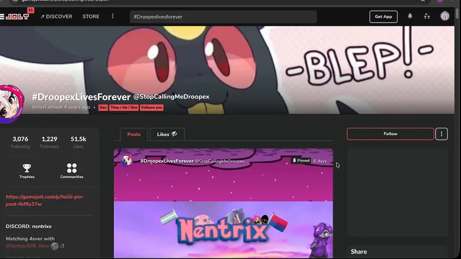Click the @StopCallingMeDroopex profile handle in banner
The height and width of the screenshot is (259, 461).
click(172, 97)
